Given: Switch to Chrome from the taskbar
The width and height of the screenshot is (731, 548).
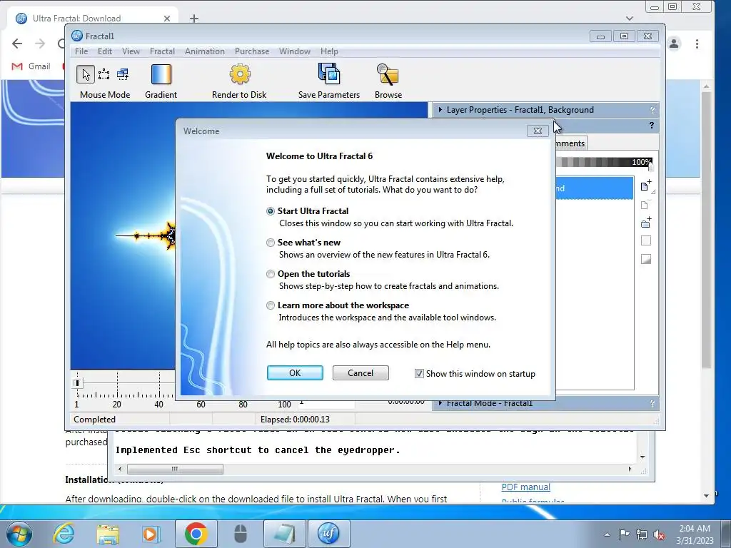Looking at the screenshot, I should pos(196,534).
